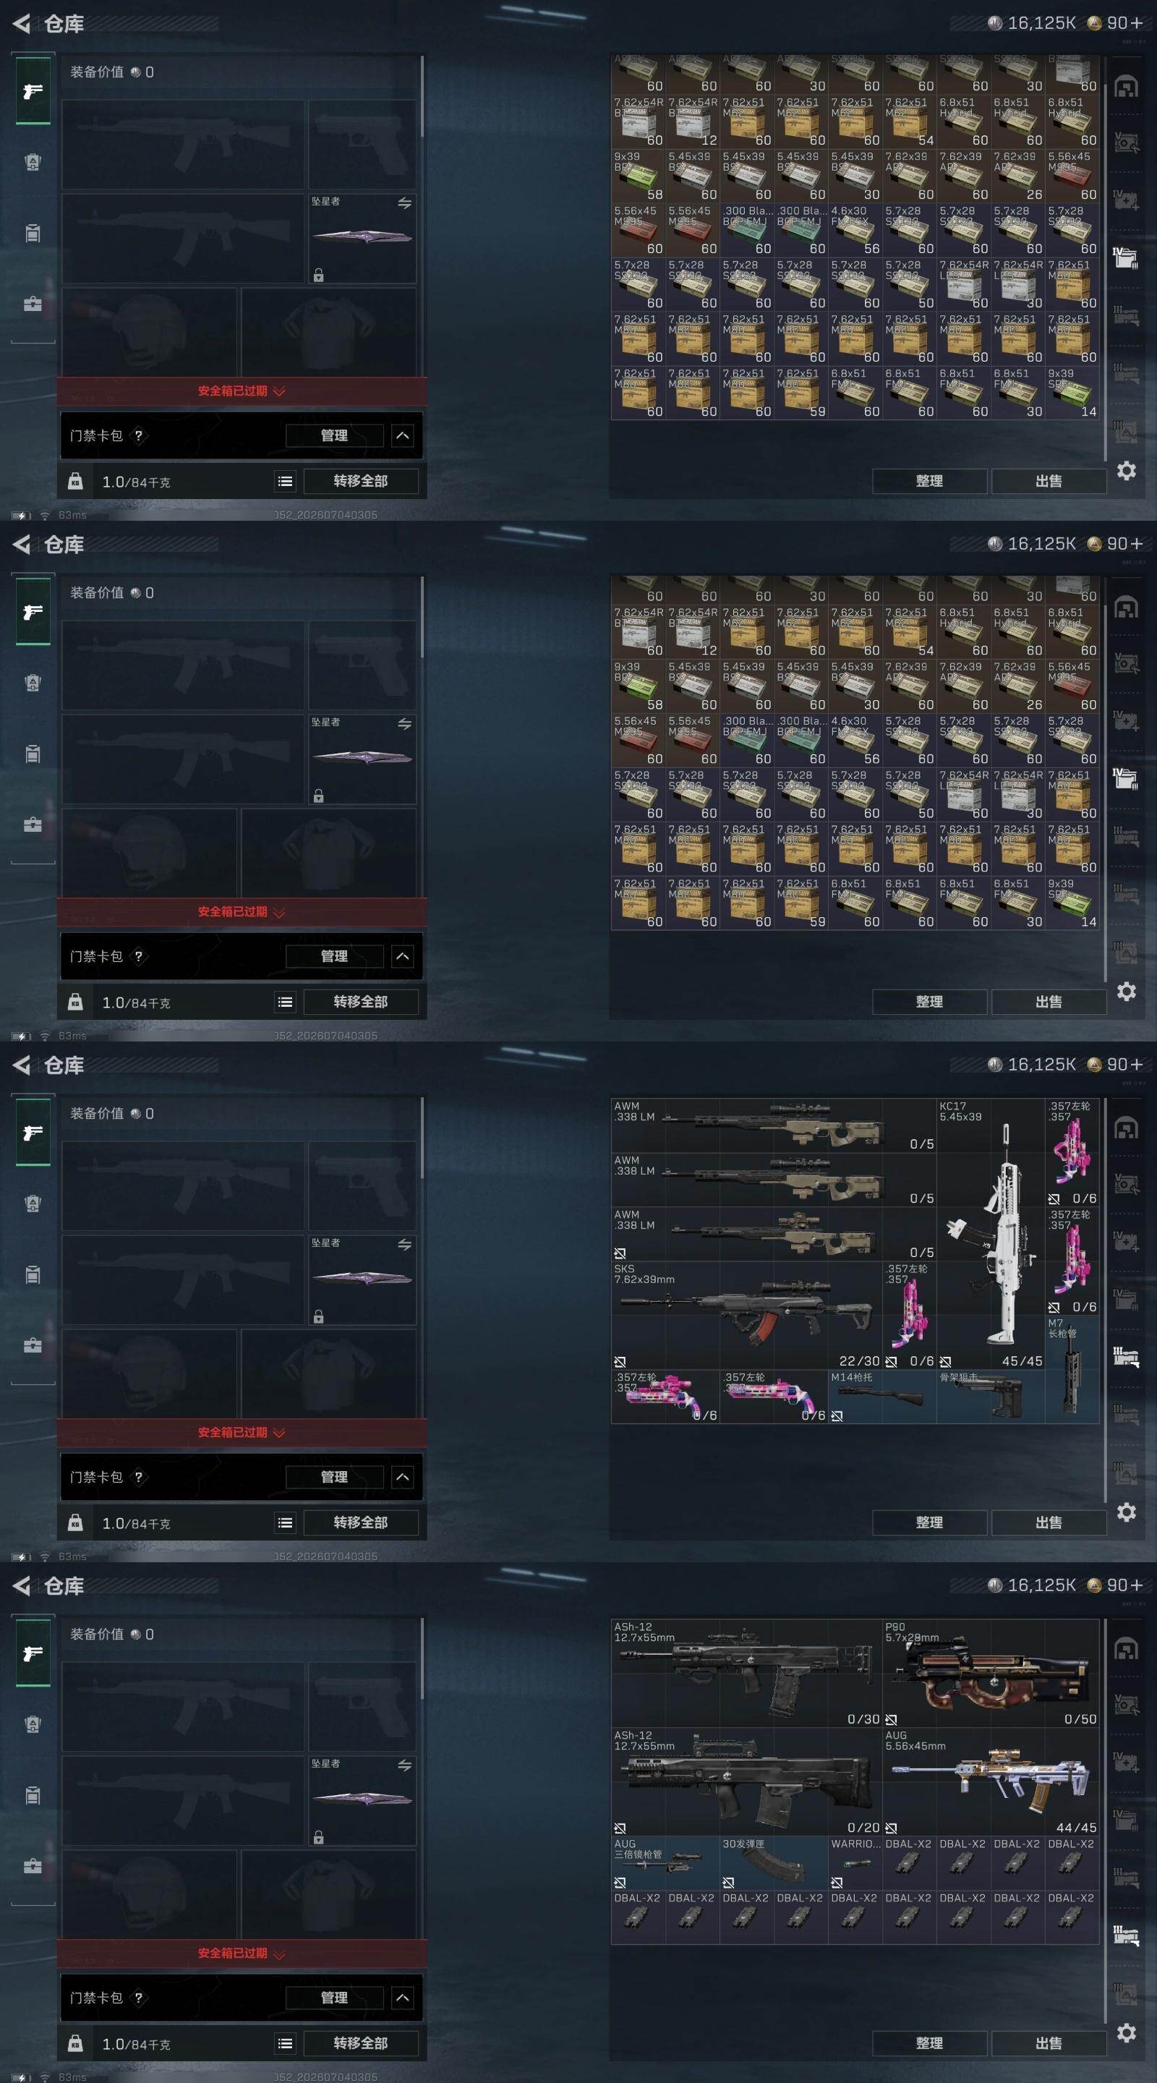Toggle 坠星者 lock icon in ASh-12 screenshot

click(x=319, y=1837)
